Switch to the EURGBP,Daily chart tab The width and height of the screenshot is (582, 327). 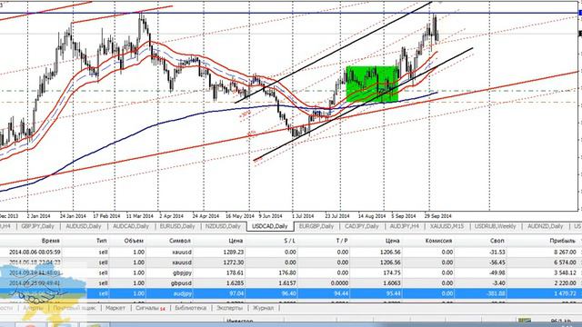316,226
